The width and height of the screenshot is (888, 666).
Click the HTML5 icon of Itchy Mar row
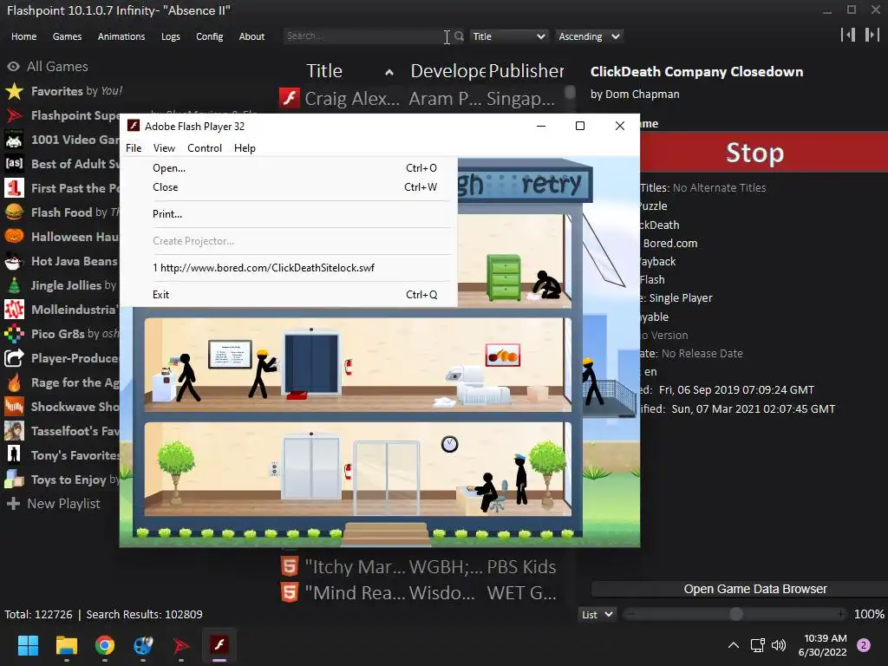tap(290, 566)
